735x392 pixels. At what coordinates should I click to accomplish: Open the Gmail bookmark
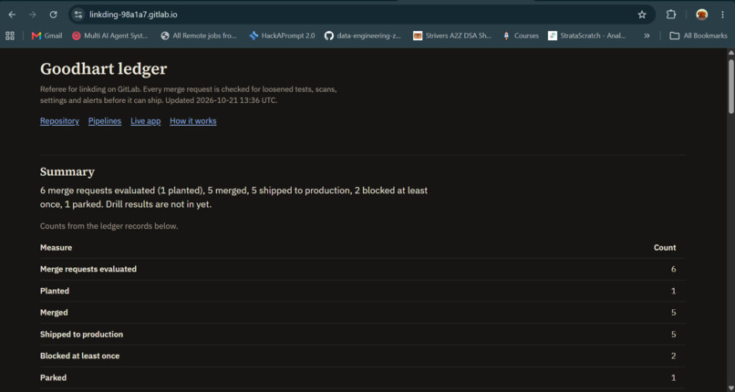(47, 36)
